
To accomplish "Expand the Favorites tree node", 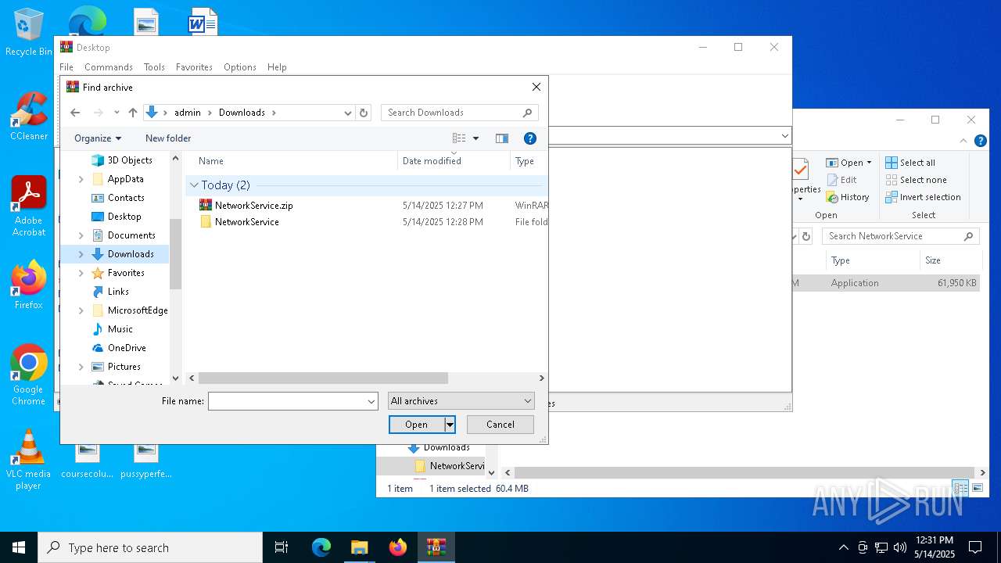I will tap(81, 273).
